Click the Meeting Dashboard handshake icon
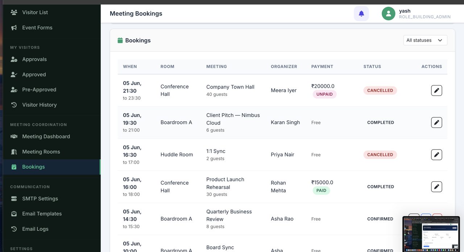This screenshot has width=464, height=252. pyautogui.click(x=14, y=136)
